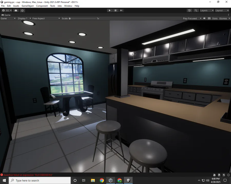
Task: Open the Layers dropdown
Action: pyautogui.click(x=207, y=10)
